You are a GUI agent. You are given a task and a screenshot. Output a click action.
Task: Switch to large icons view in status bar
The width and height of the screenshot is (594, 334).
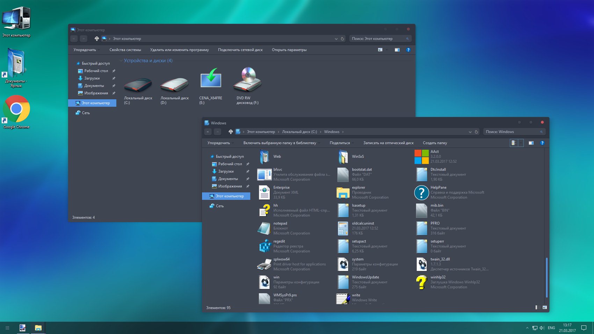tap(545, 307)
